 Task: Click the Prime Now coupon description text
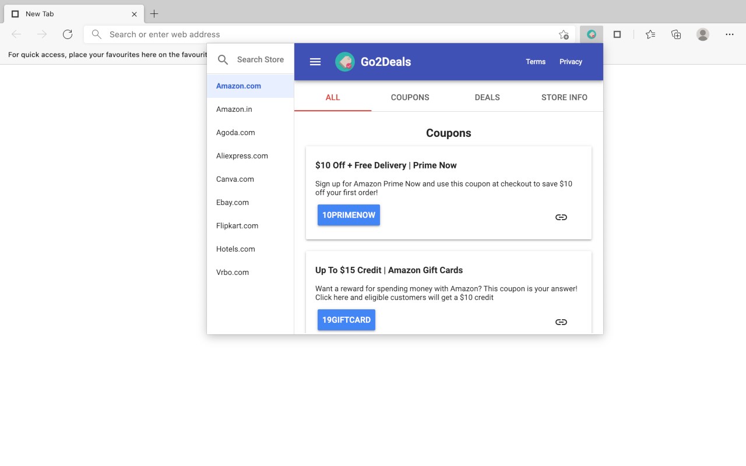[444, 188]
